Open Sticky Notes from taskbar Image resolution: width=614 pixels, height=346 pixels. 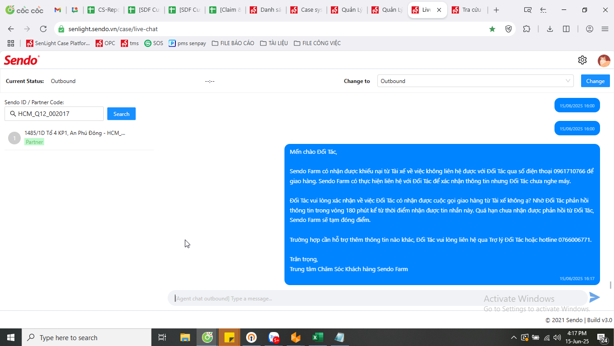229,337
